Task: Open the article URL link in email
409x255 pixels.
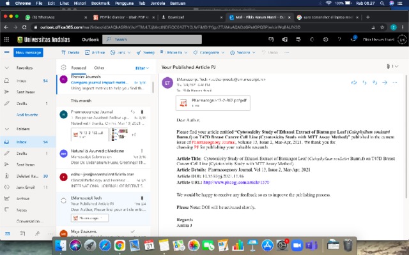Action: [236, 182]
